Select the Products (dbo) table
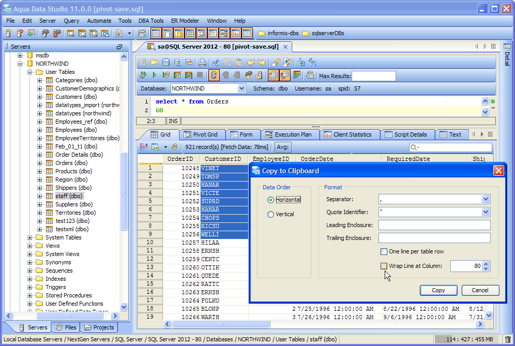515x346 pixels. click(x=73, y=171)
